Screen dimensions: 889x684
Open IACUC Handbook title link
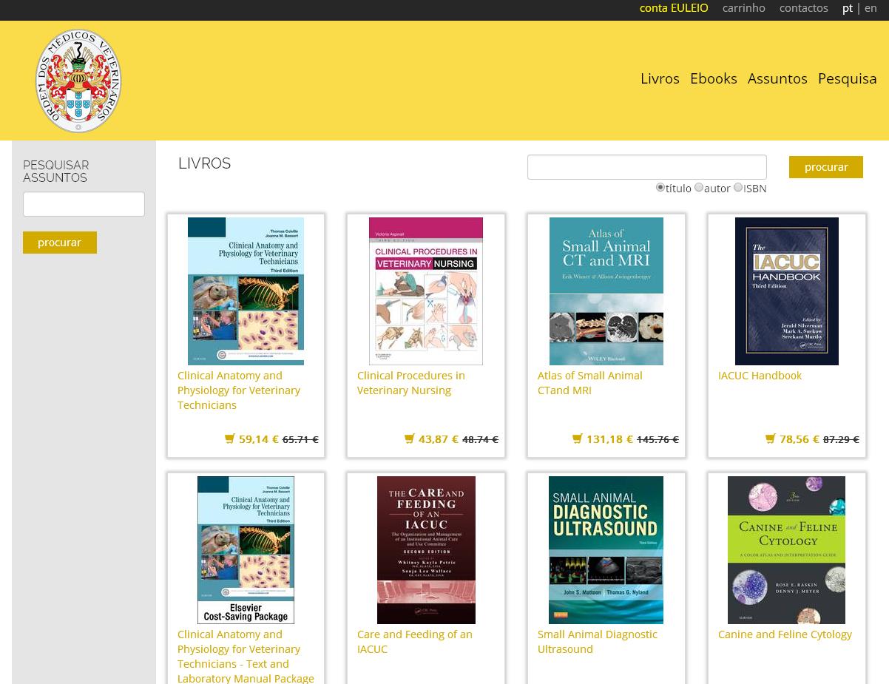tap(760, 376)
